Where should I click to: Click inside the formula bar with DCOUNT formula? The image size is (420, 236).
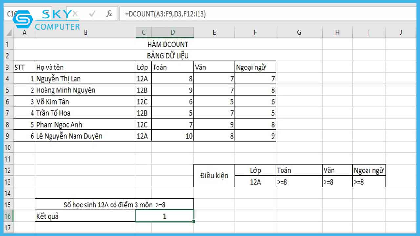[268, 14]
